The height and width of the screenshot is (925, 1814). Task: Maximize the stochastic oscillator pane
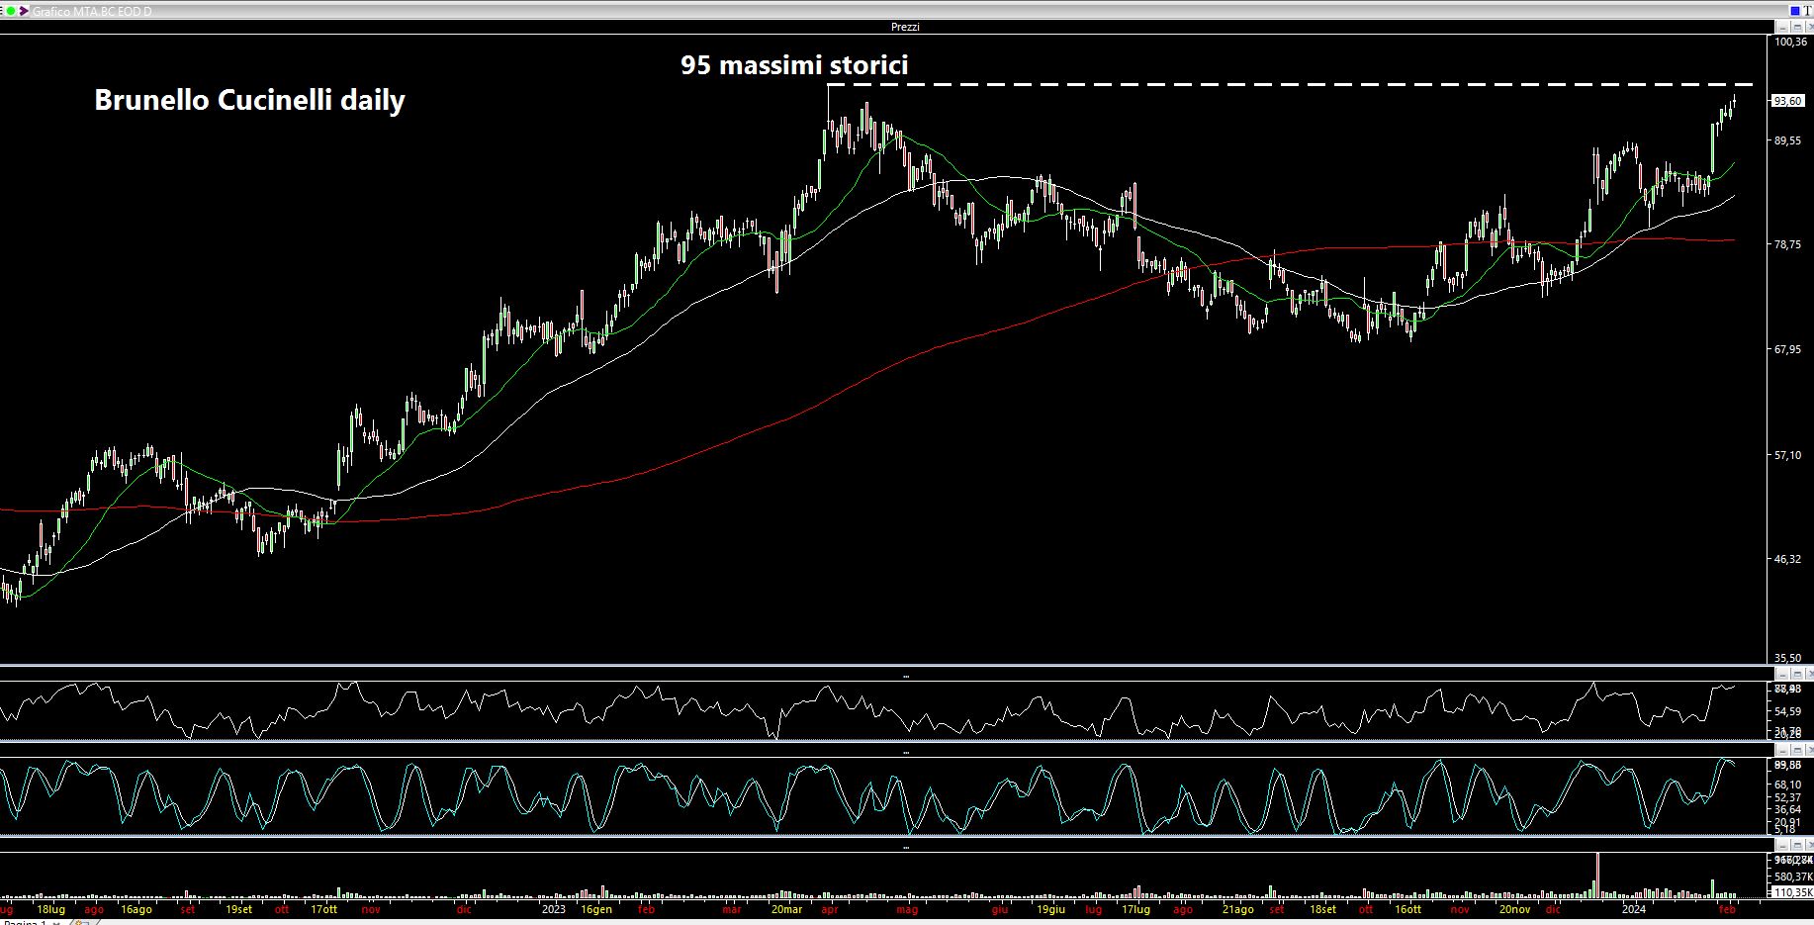[x=1797, y=752]
